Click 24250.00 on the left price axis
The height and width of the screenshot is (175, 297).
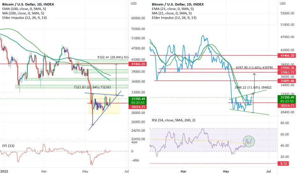coord(138,130)
